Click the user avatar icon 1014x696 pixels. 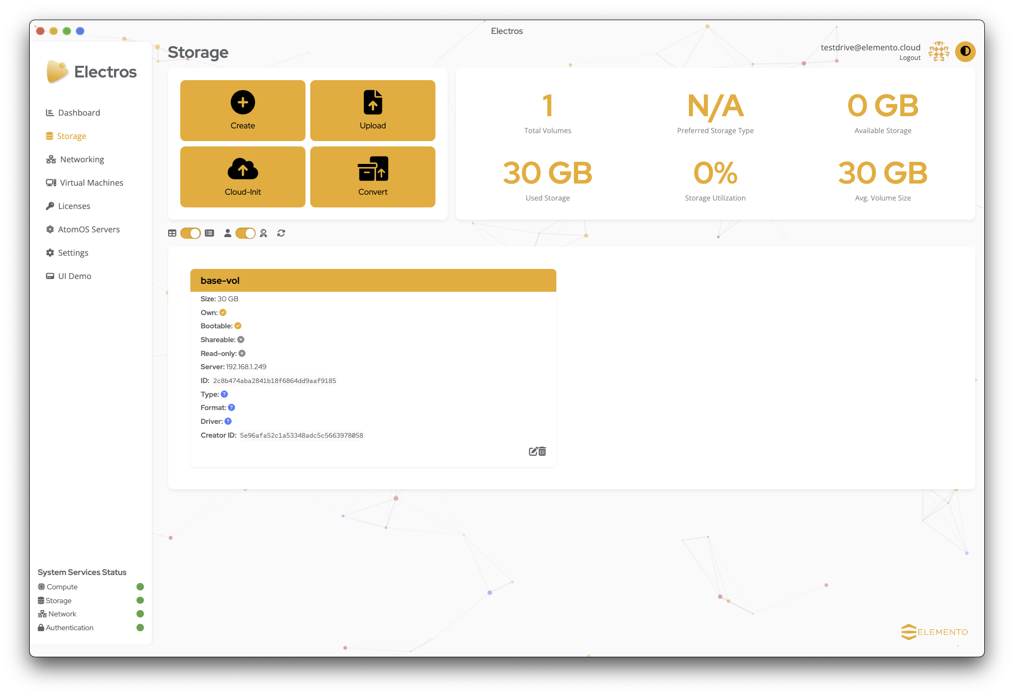tap(939, 51)
